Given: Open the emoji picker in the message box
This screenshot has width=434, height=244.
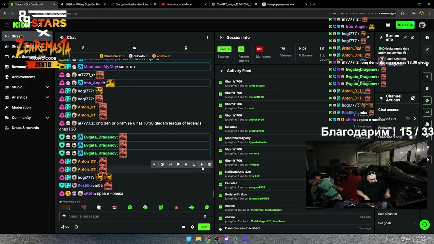Looking at the screenshot, I should click(x=205, y=216).
